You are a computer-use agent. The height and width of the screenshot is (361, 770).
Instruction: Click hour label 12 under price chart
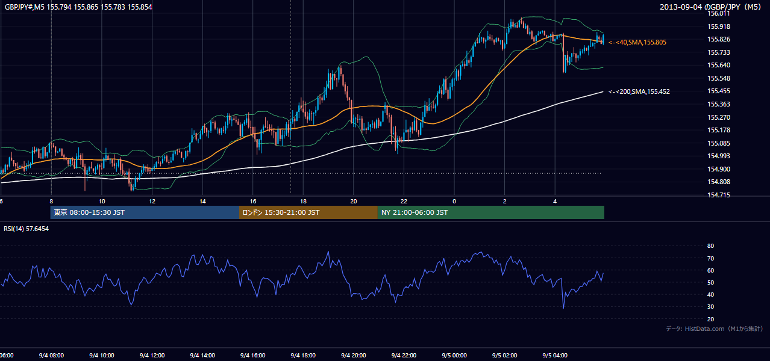click(x=152, y=201)
